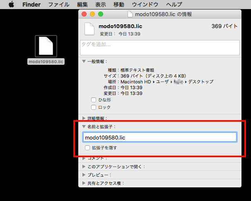The image size is (251, 201).
Task: Open the ヘルプ menu
Action: tap(174, 5)
